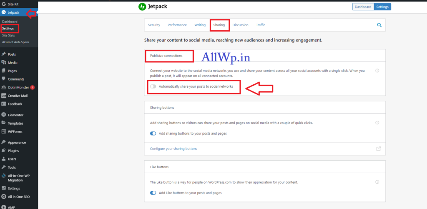Click the All in One SEO gear icon

click(4, 197)
